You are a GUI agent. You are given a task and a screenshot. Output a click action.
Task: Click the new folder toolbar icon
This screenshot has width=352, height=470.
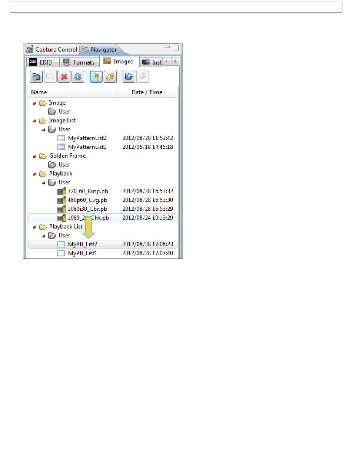click(x=36, y=77)
